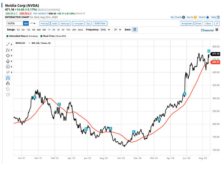This screenshot has height=170, width=224.
Task: Click the Watch star icon
Action: (207, 17)
